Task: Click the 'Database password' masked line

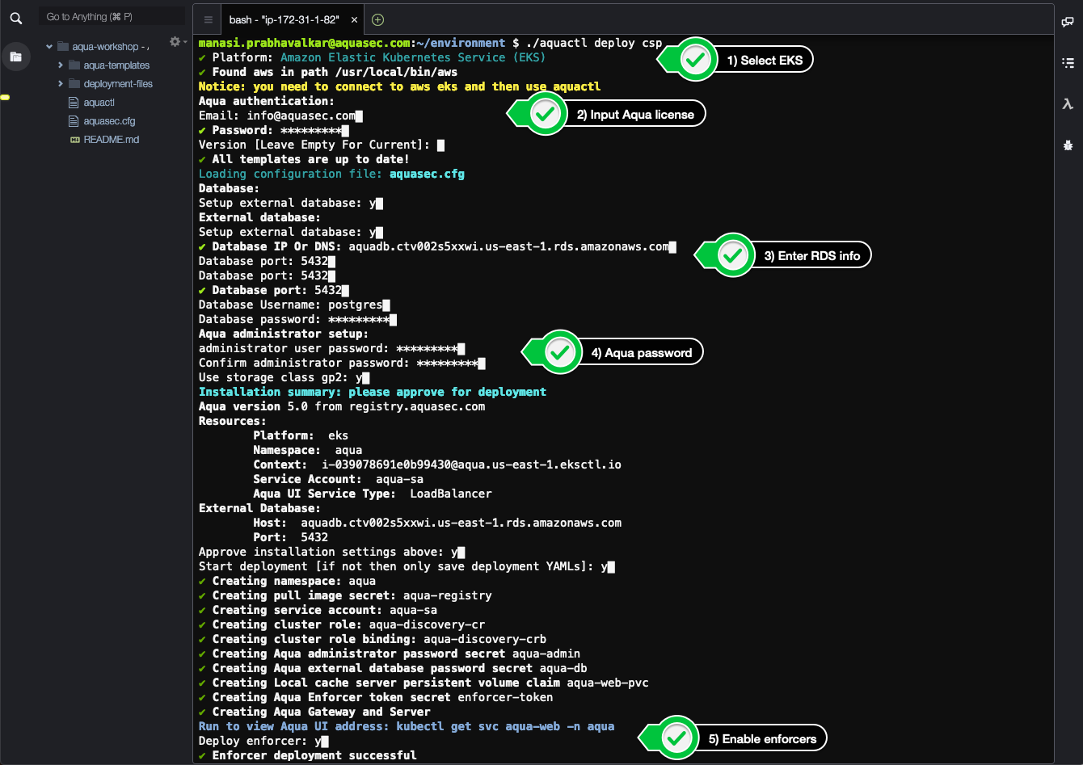Action: point(297,319)
